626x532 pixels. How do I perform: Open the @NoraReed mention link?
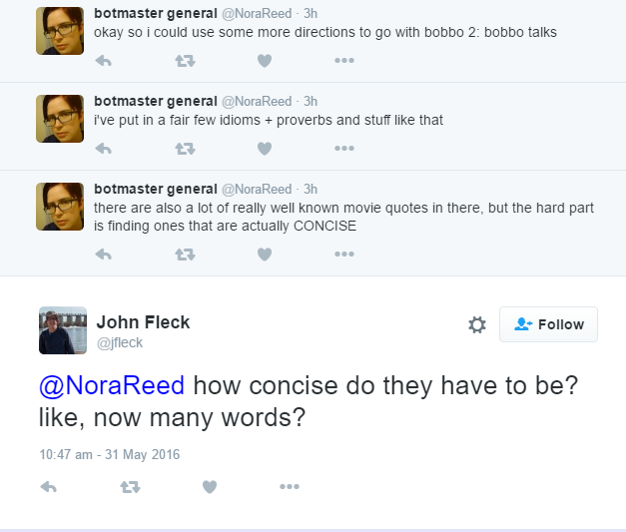click(112, 385)
